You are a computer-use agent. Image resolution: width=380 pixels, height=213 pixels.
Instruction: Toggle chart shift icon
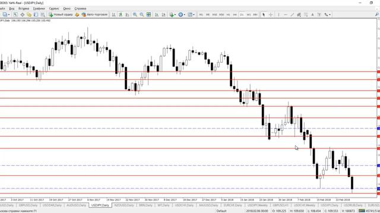[164, 15]
